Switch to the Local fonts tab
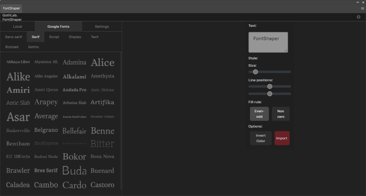The height and width of the screenshot is (196, 366). tap(17, 26)
